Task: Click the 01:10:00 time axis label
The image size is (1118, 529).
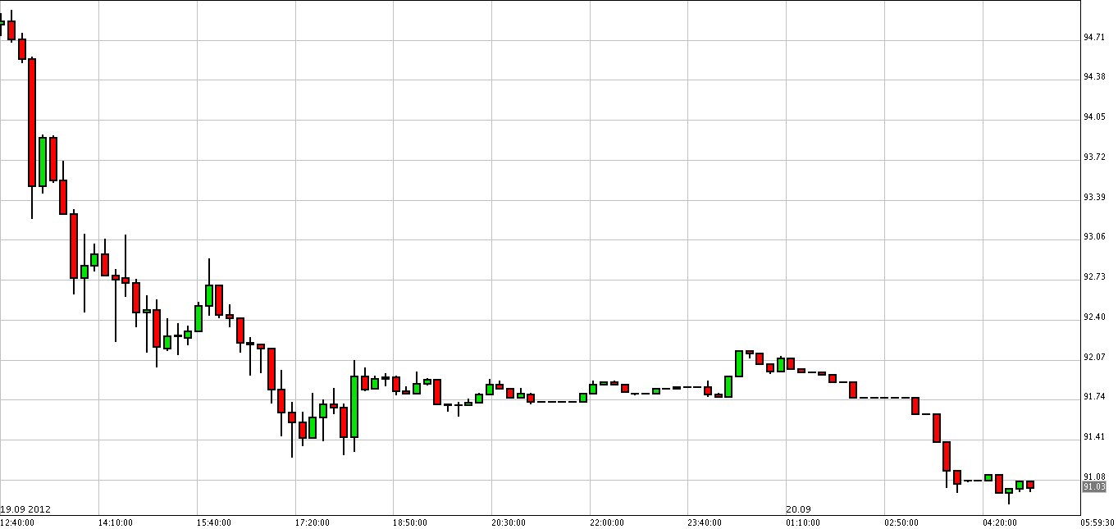Action: pyautogui.click(x=804, y=522)
